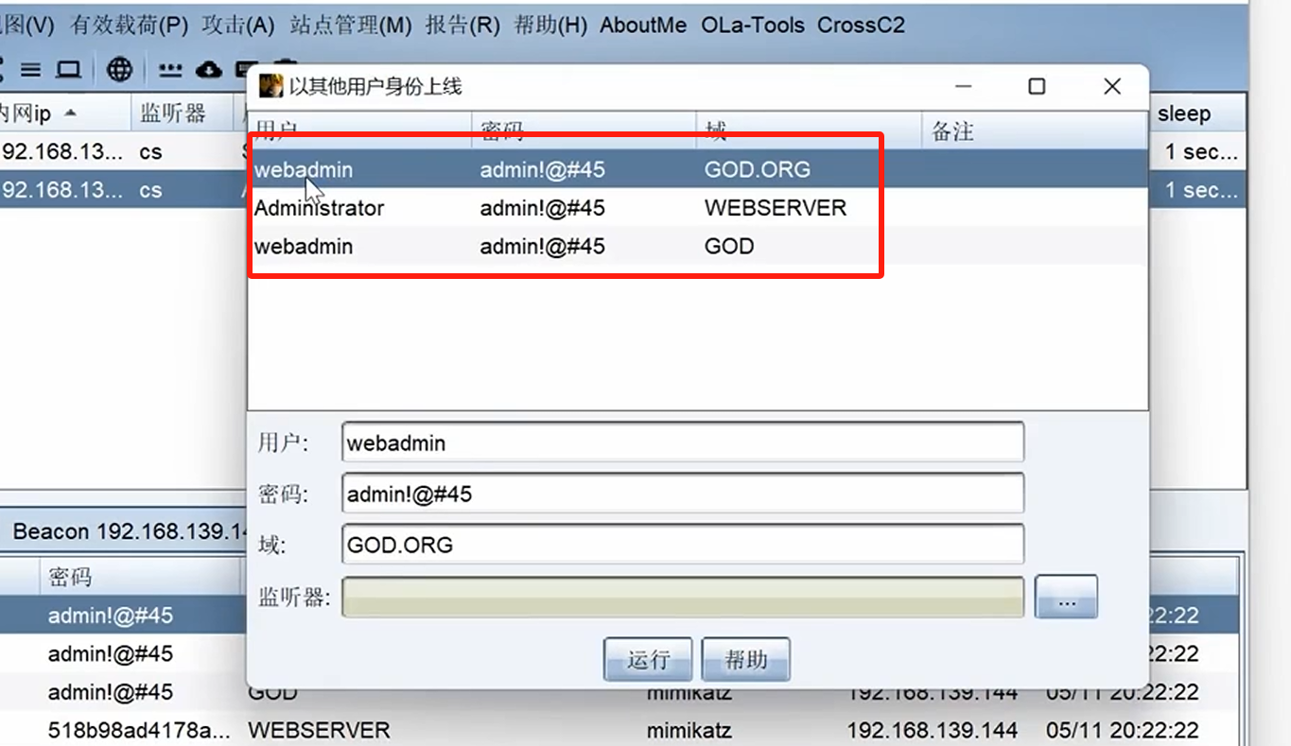The image size is (1291, 746).
Task: Click mimikatz in the WEBSERVER row
Action: click(x=689, y=730)
